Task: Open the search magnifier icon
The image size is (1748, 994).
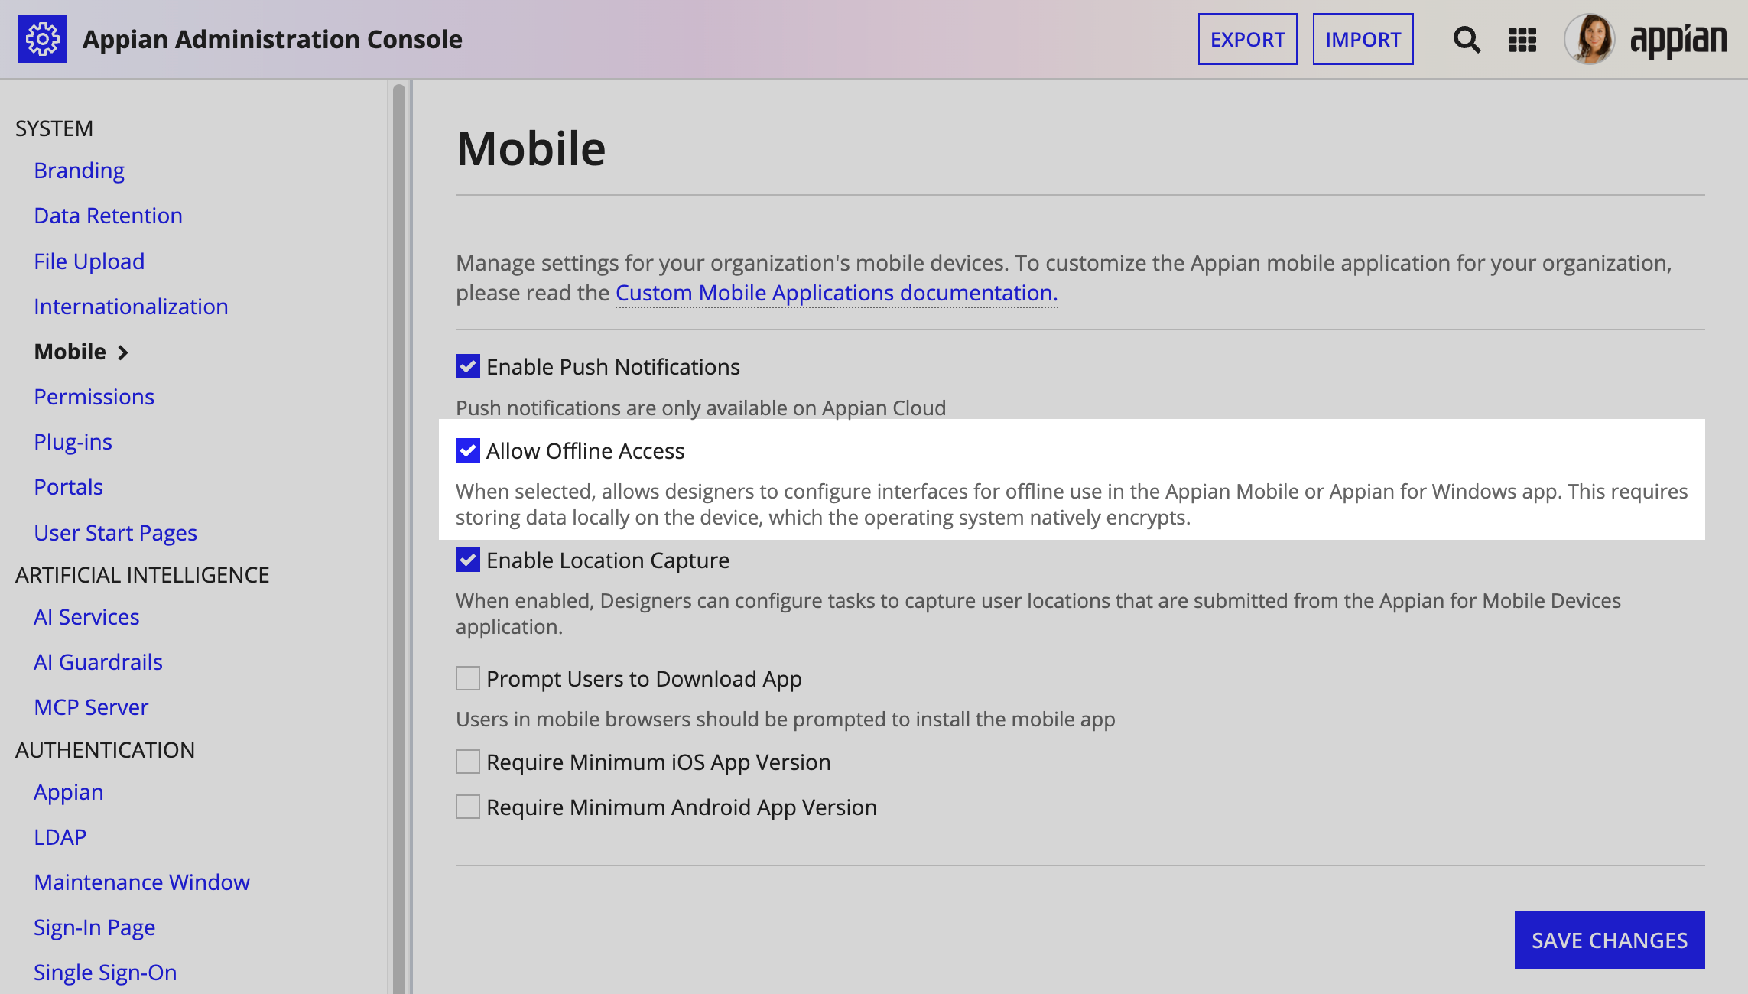Action: pos(1466,39)
